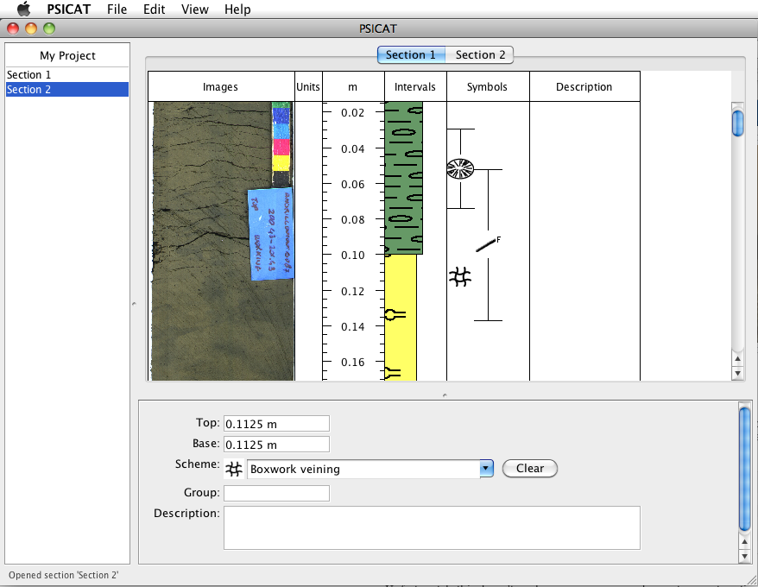Click the Images column header
This screenshot has width=758, height=587.
click(x=221, y=86)
